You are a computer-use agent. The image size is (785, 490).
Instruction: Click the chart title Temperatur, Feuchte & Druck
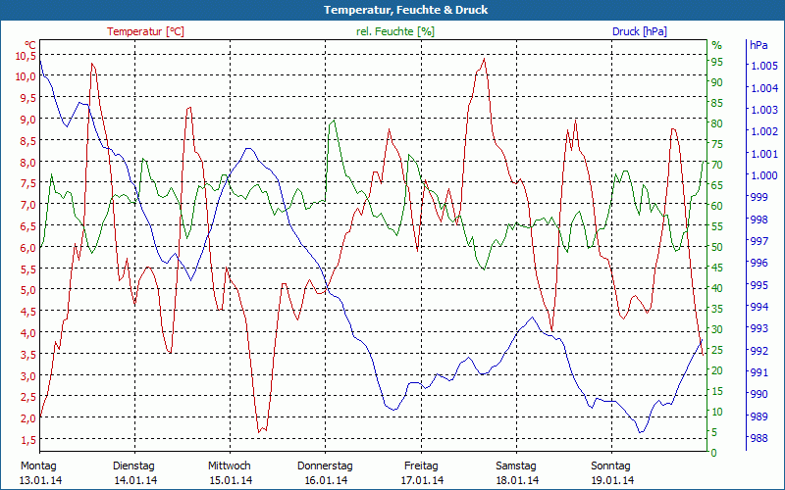pos(392,10)
